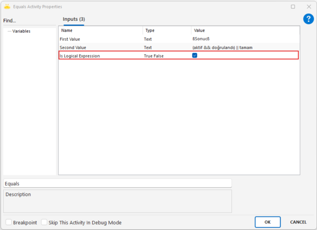Switch to the Inputs (3) tab
317x230 pixels.
click(x=74, y=19)
